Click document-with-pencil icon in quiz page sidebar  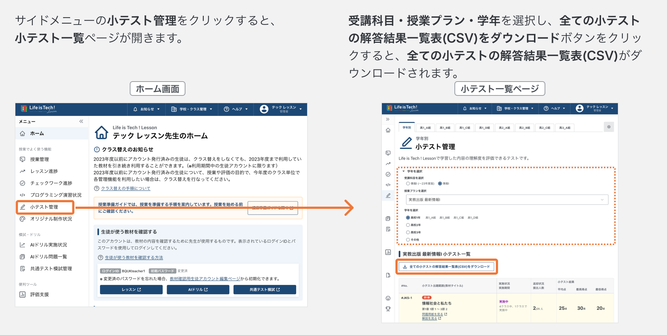click(x=388, y=229)
